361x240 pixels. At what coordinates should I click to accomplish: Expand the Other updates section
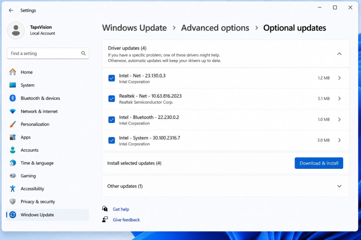tap(339, 186)
